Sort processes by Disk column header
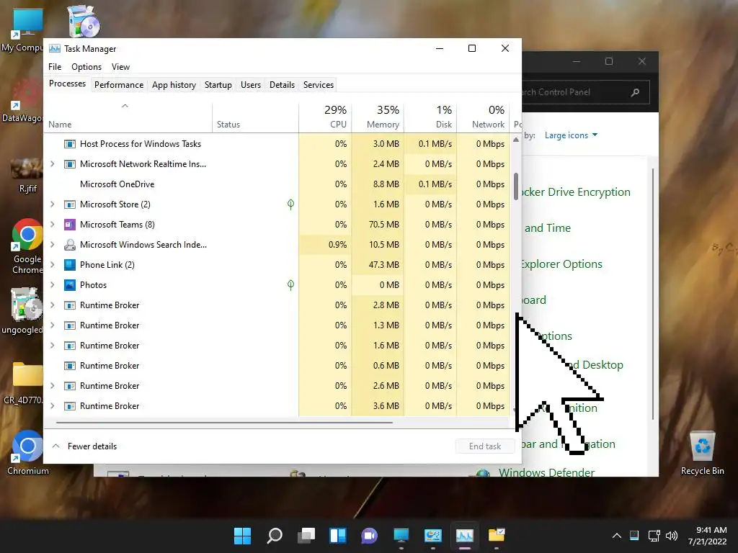 [431, 117]
